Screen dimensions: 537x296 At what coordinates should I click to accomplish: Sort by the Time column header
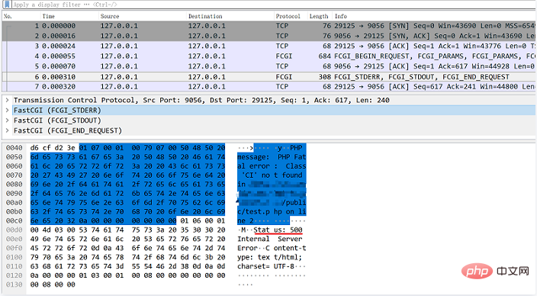(69, 16)
